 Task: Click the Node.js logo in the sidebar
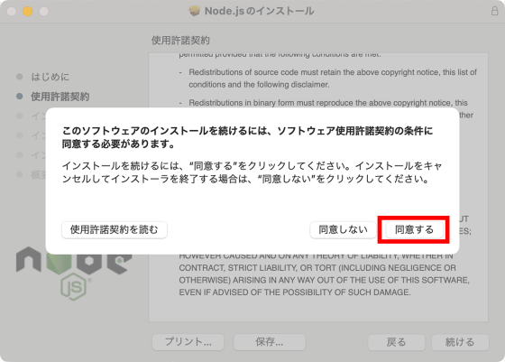pos(74,274)
